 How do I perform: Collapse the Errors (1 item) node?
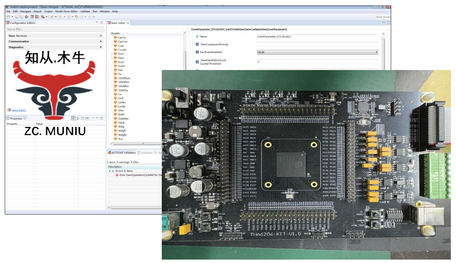click(x=110, y=171)
